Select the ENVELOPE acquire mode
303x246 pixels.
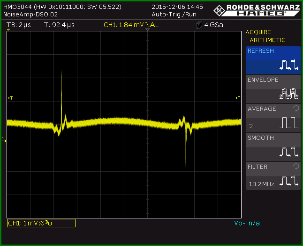coord(273,89)
